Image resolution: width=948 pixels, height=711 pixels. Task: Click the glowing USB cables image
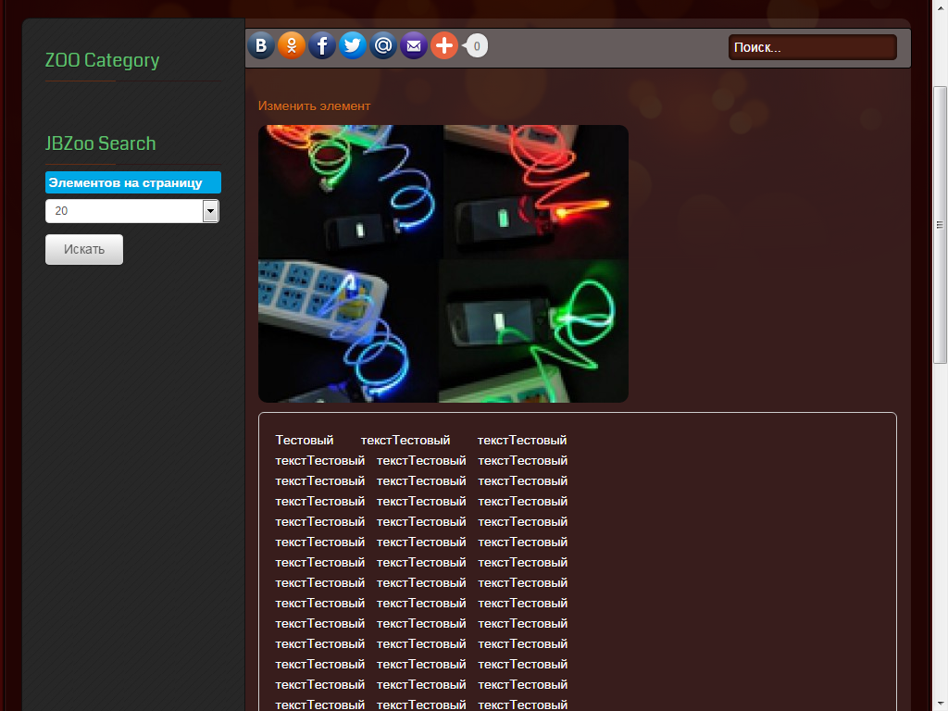click(x=443, y=264)
